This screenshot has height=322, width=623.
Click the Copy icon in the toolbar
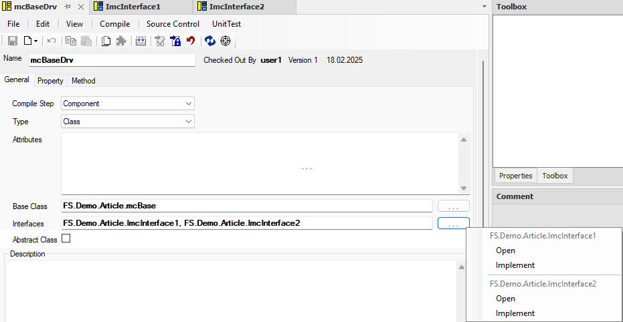[x=71, y=41]
